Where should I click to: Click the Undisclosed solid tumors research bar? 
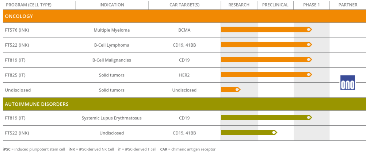point(229,90)
